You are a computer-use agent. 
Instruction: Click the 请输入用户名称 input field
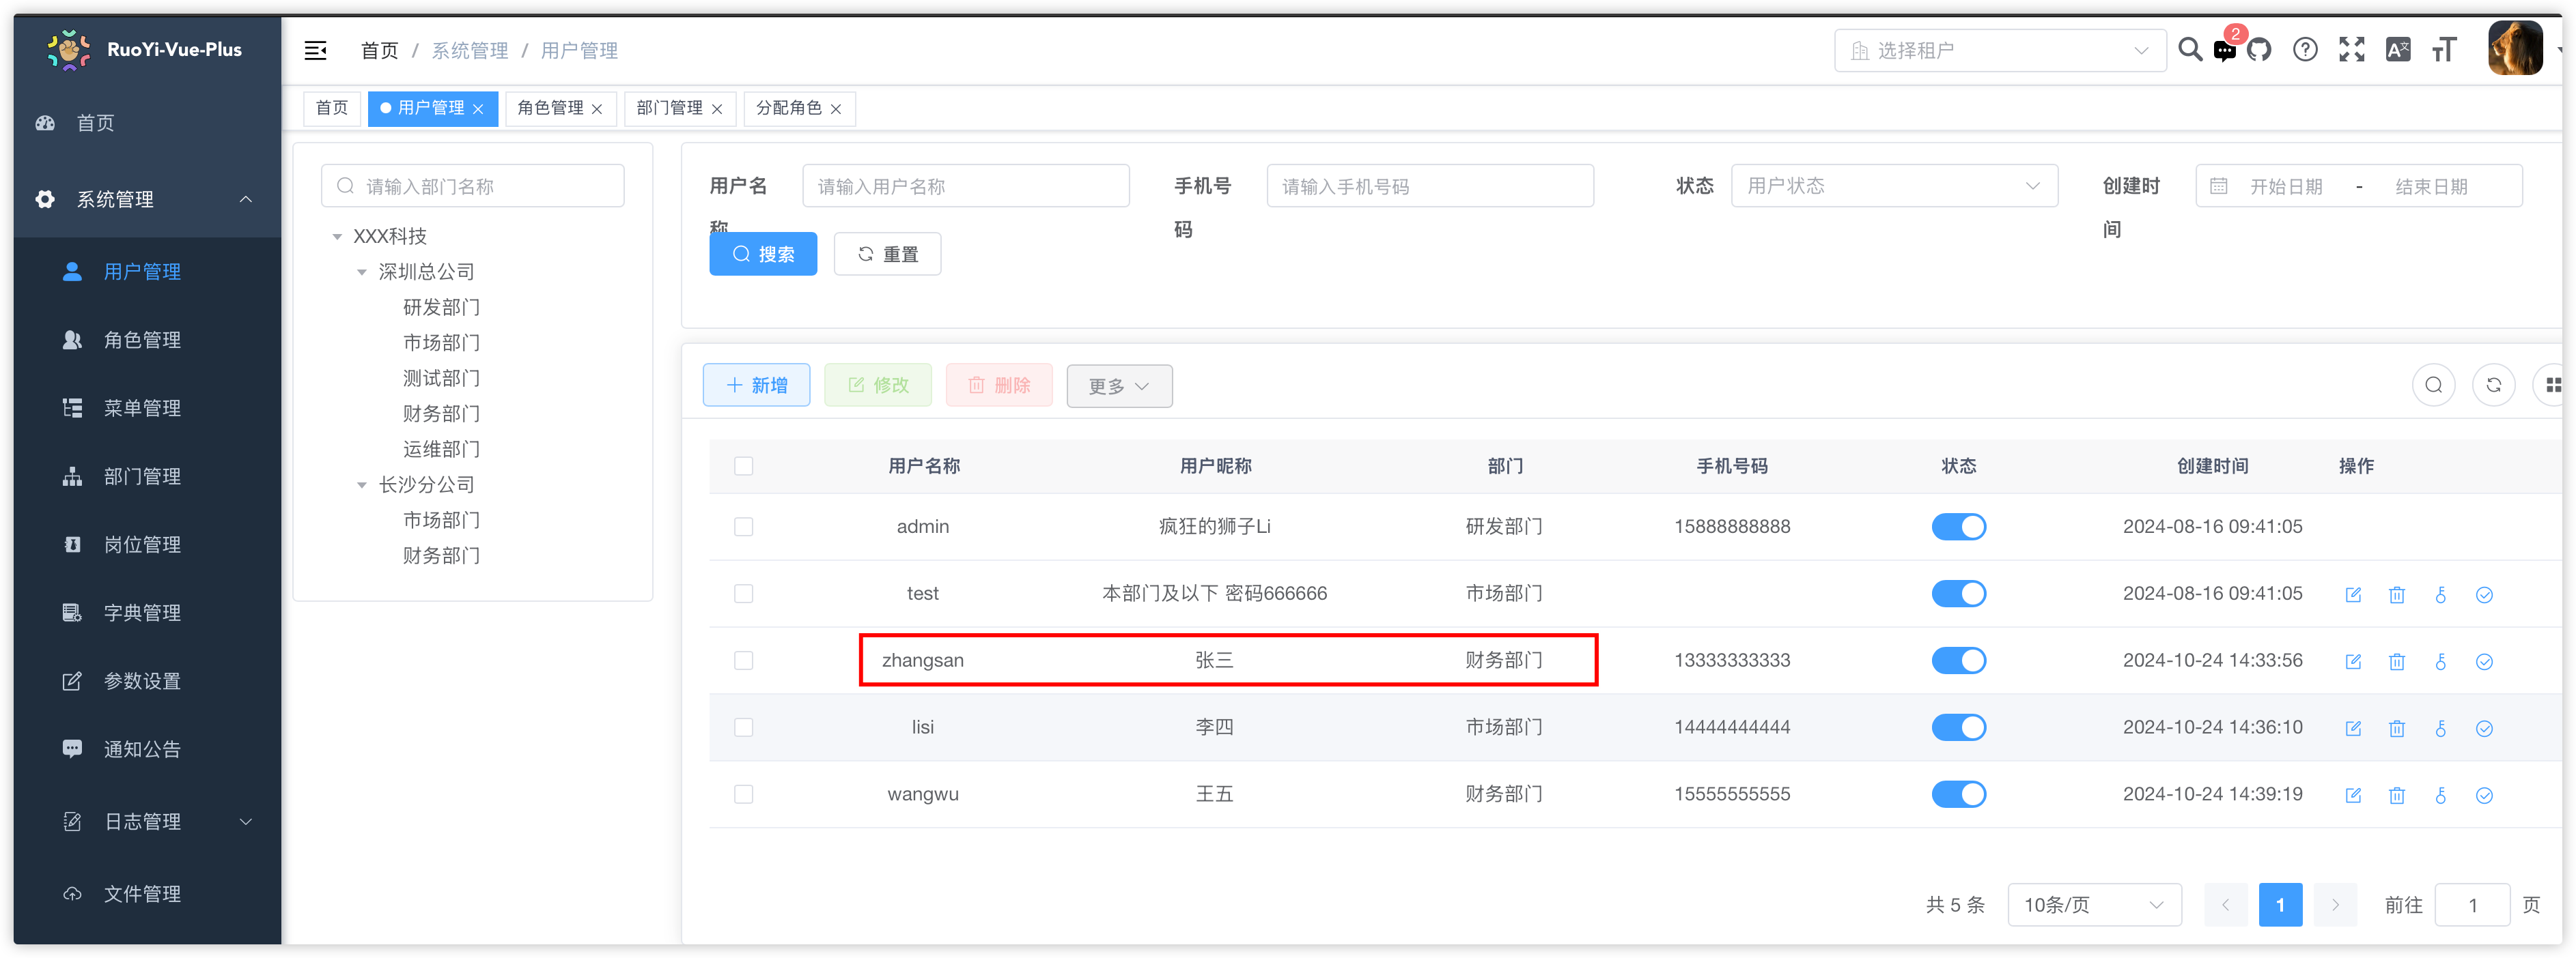tap(965, 187)
